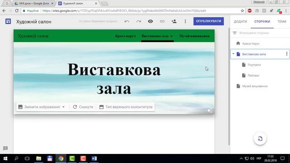
Task: Click the editor vertical scrollbar
Action: 229,86
